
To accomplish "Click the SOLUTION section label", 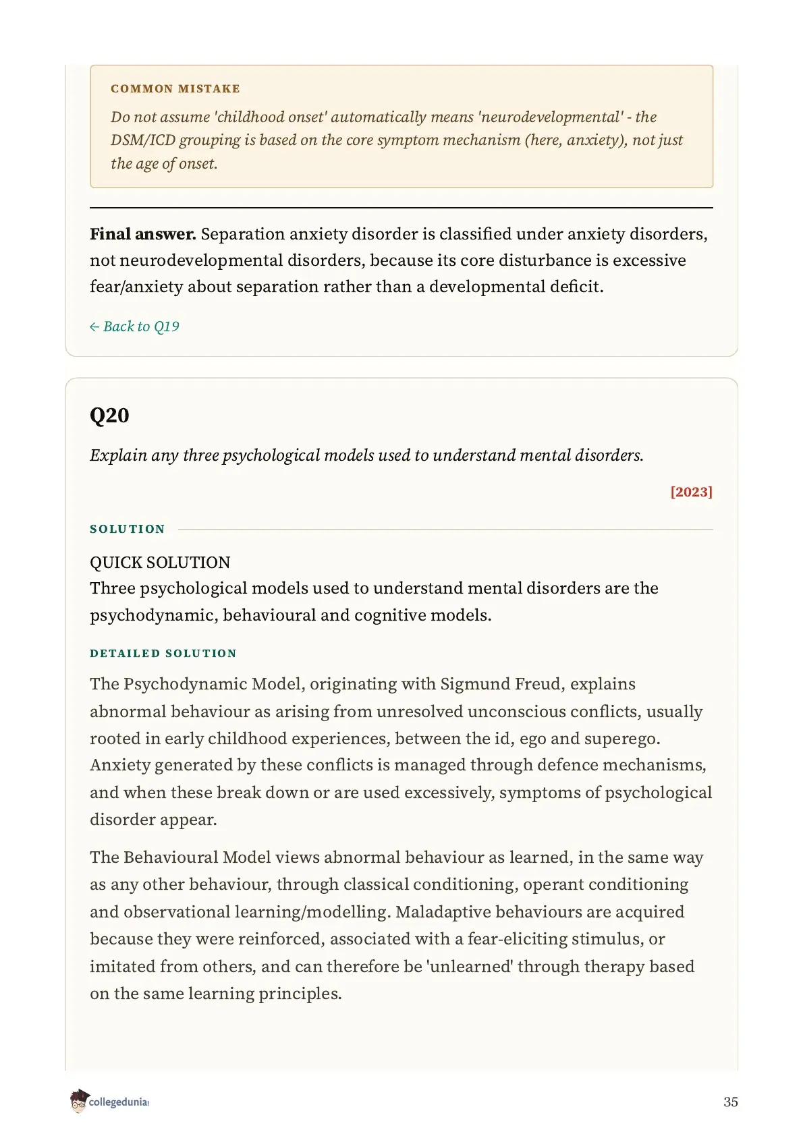I will coord(128,529).
